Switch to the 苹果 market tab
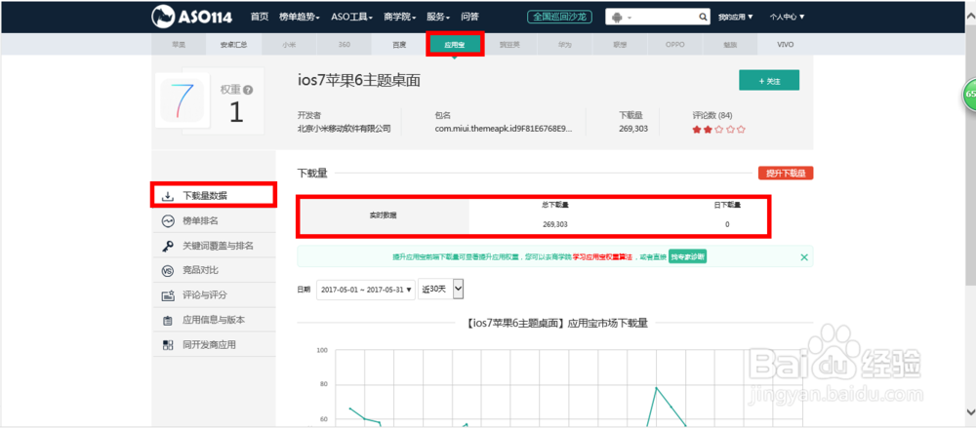 (179, 45)
